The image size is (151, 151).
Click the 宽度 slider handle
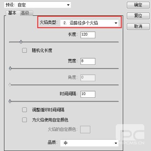10,68
